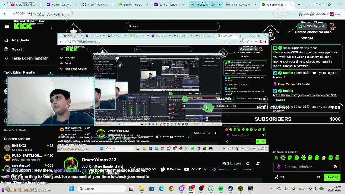345x194 pixels.
Task: Open OBS Studio from taskbar
Action: pos(201,189)
